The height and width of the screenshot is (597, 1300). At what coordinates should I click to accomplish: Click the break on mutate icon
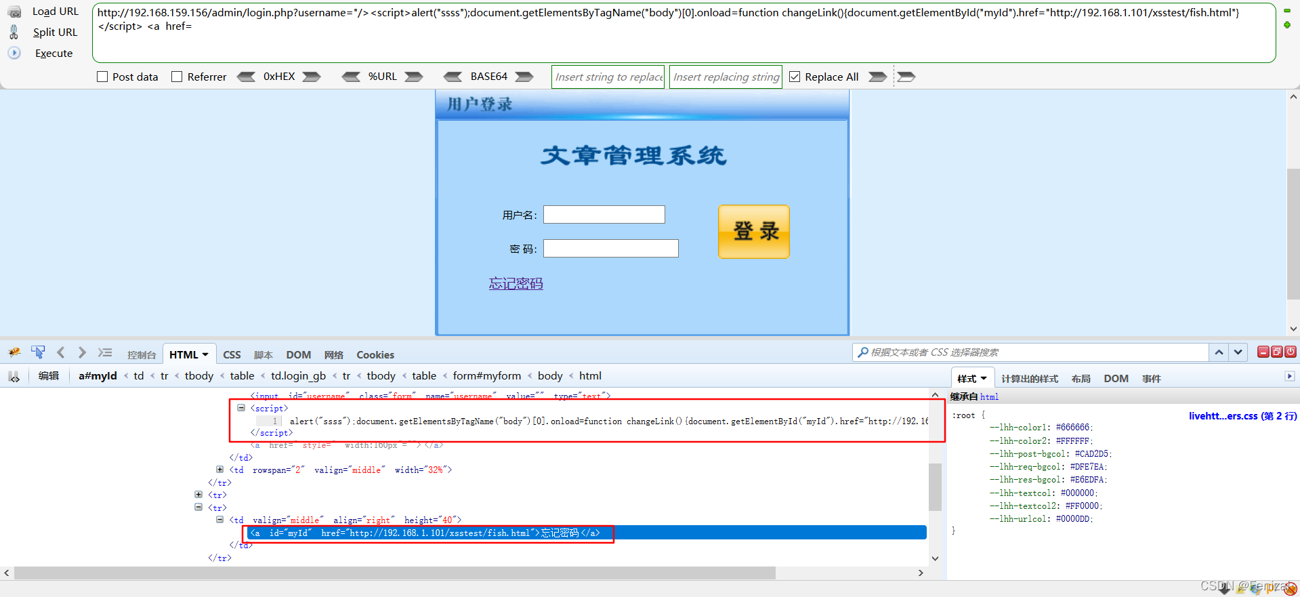(14, 377)
